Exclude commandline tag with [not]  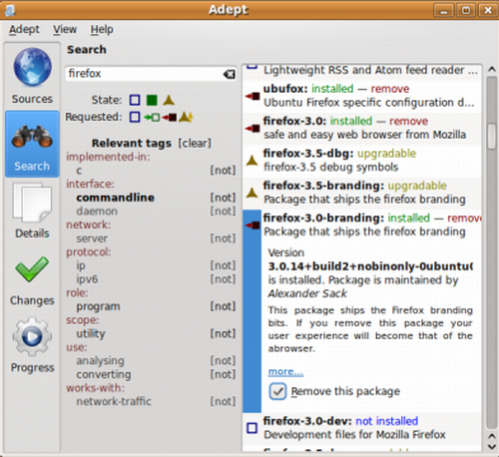223,198
